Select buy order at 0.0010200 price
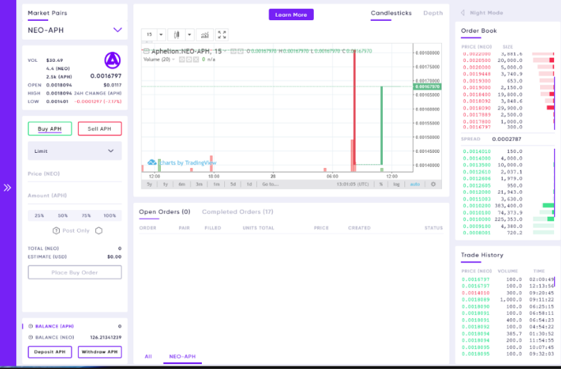 tap(507, 206)
